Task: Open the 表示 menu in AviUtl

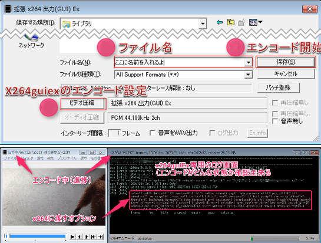Action: pos(83,158)
